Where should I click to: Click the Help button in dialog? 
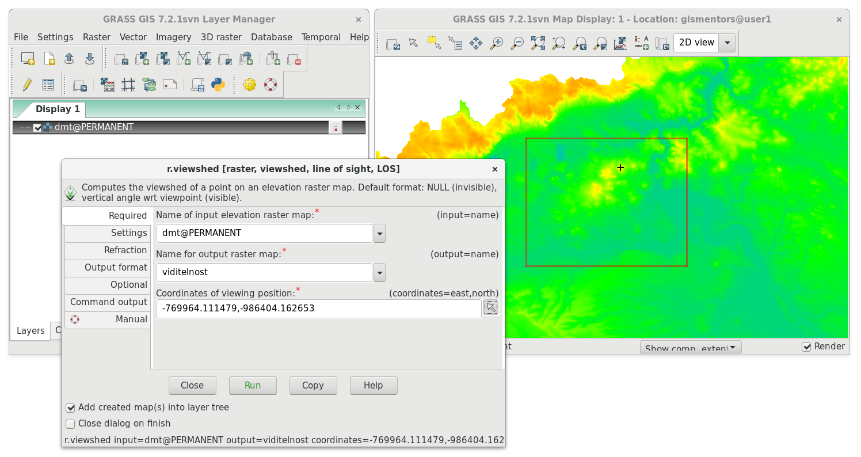pyautogui.click(x=374, y=386)
